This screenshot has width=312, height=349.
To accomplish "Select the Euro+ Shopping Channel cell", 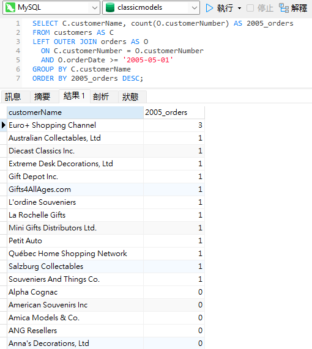I will pos(75,125).
